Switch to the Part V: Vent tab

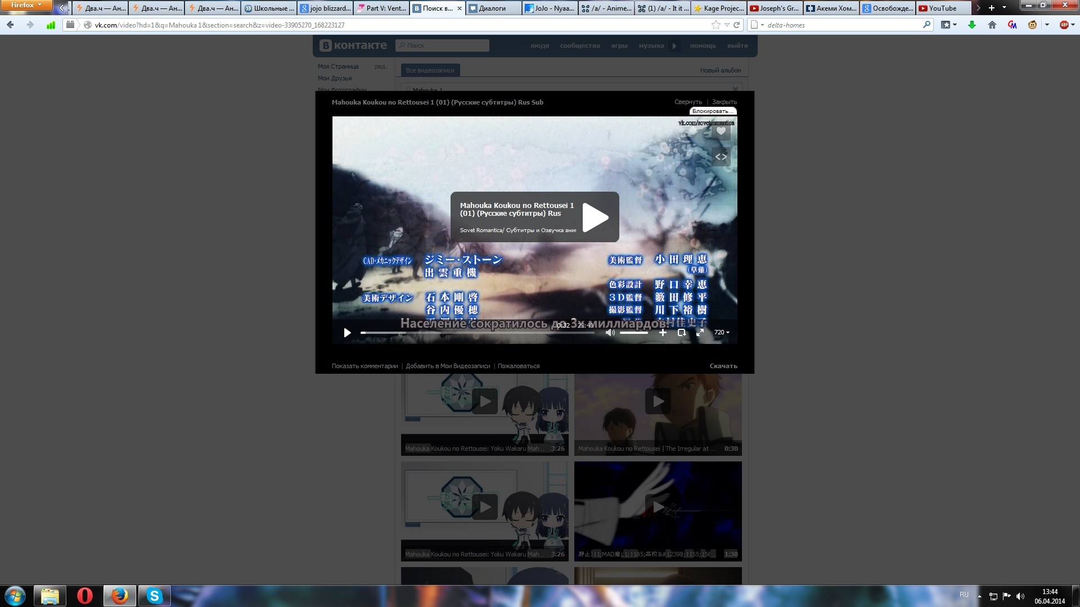tap(381, 8)
